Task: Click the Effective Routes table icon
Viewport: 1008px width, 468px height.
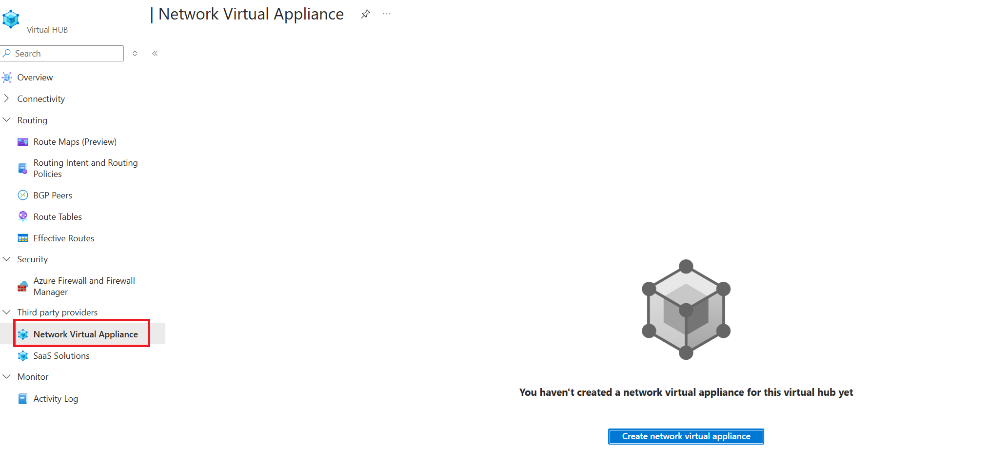Action: (23, 238)
